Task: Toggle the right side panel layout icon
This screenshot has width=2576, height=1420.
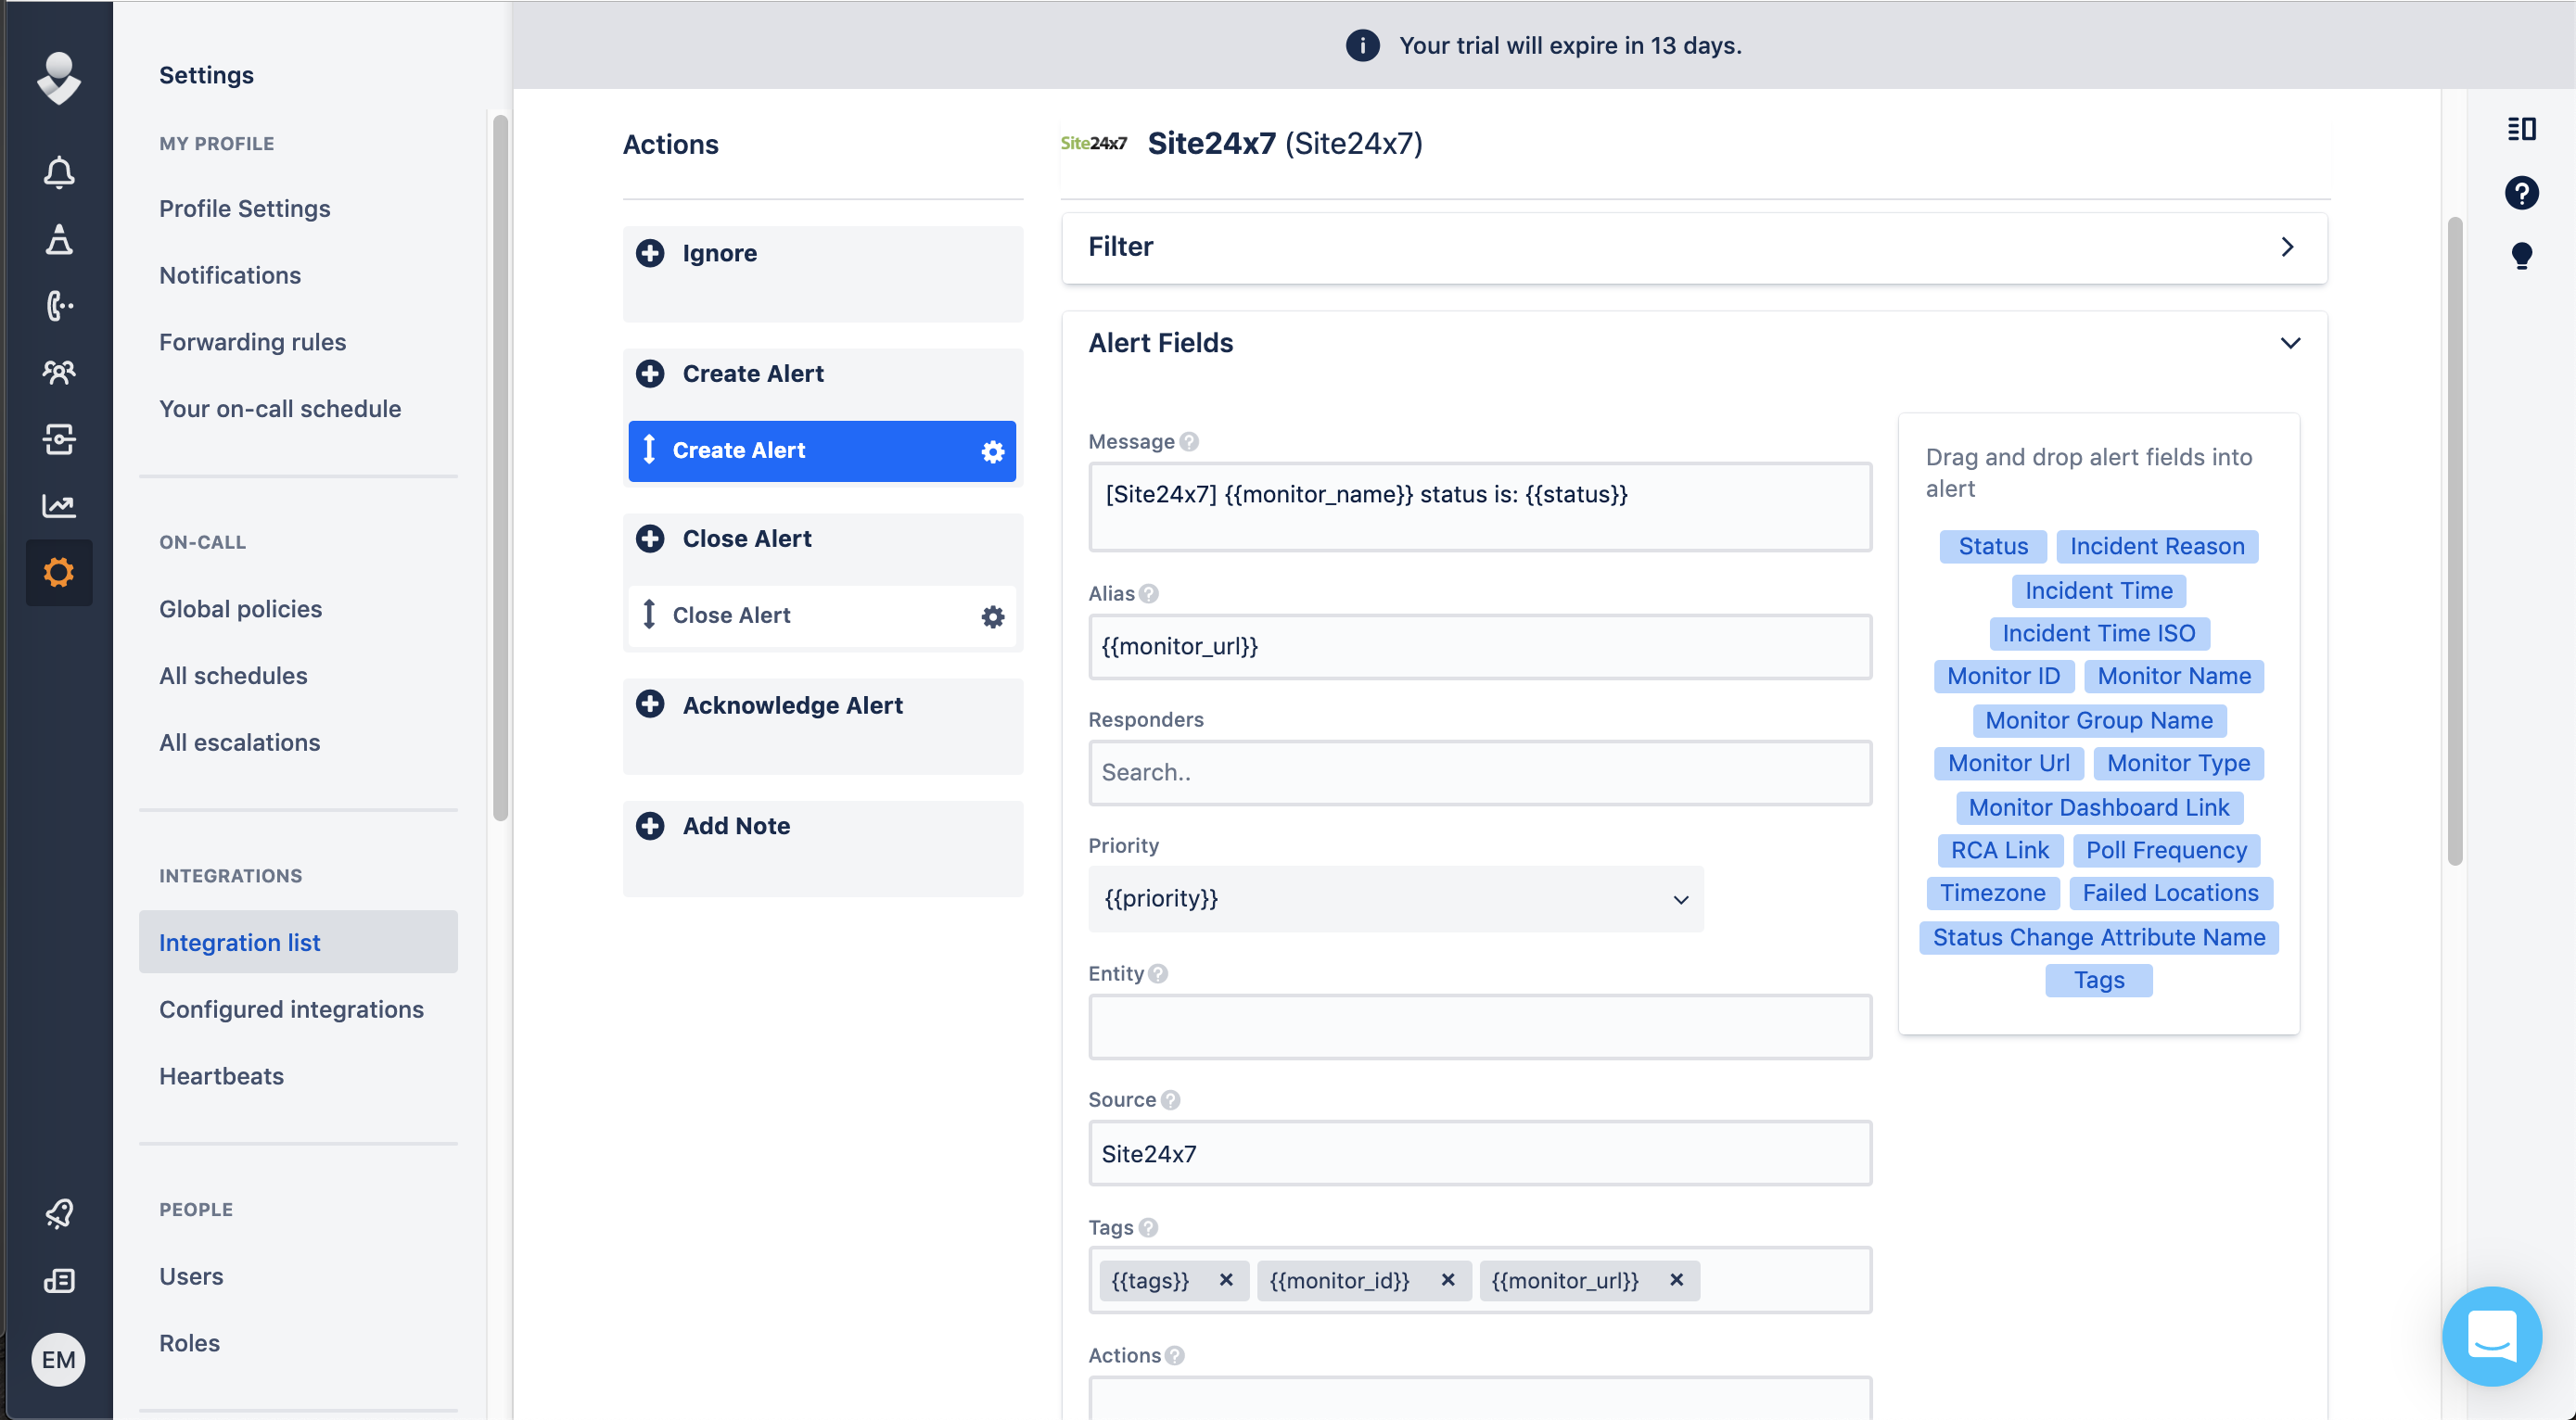Action: 2521,128
